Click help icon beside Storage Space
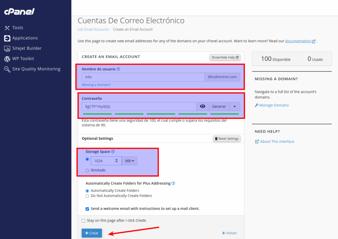 point(113,152)
